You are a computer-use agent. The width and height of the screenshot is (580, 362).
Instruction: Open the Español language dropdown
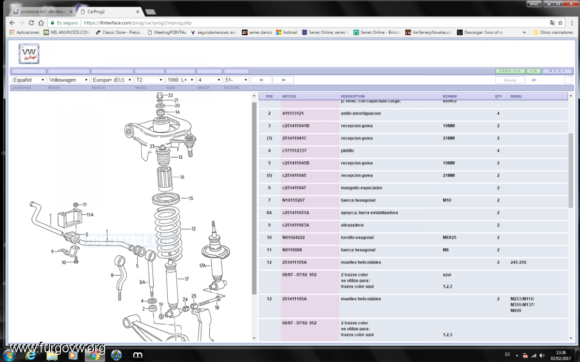click(x=29, y=80)
